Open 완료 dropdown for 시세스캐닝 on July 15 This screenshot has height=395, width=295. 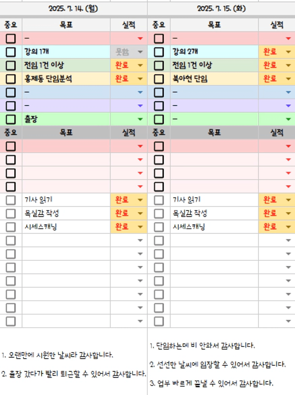(x=288, y=227)
